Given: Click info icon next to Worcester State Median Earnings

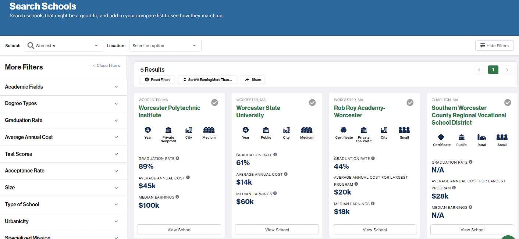Looking at the screenshot, I should [275, 193].
